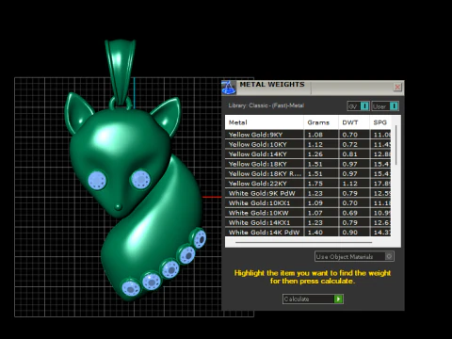Click the 1.12 DWT value for 22KY

point(349,184)
